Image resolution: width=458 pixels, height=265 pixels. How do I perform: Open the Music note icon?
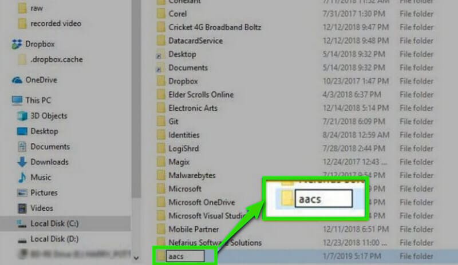[x=22, y=177]
